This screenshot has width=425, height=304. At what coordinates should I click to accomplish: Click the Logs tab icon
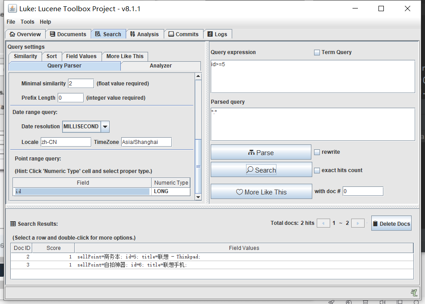pyautogui.click(x=210, y=34)
